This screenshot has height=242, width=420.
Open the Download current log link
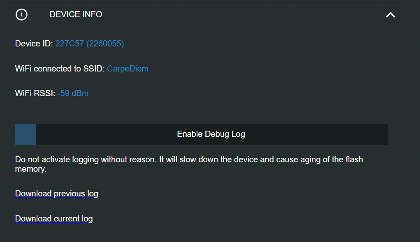[54, 219]
